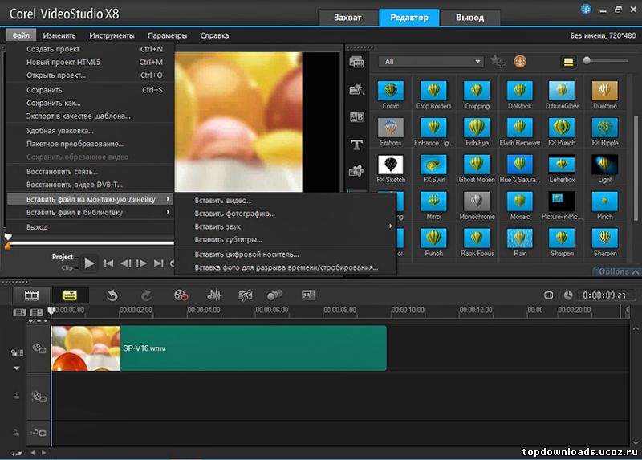Open the Справка menu

coord(214,35)
